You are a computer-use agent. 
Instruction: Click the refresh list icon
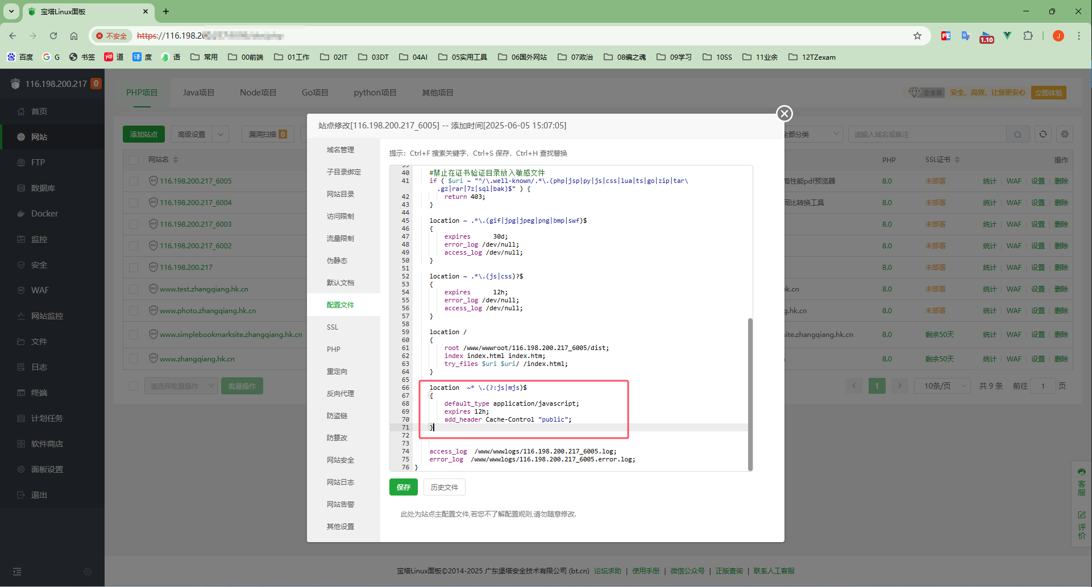tap(1043, 134)
